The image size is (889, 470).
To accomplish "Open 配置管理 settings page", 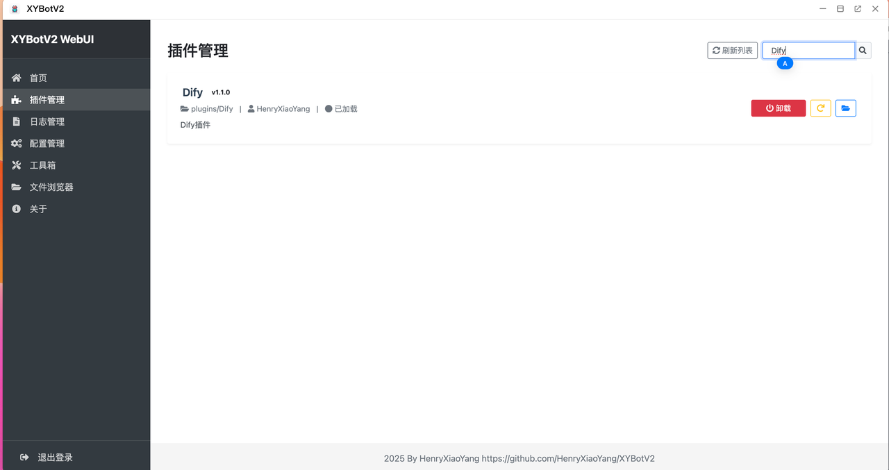I will tap(47, 144).
